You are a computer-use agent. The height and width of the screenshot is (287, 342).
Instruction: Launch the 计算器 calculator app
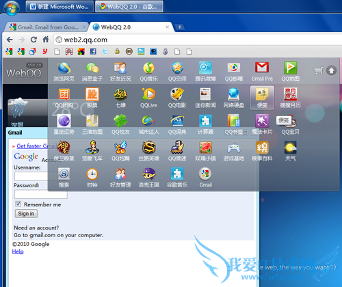pyautogui.click(x=205, y=124)
